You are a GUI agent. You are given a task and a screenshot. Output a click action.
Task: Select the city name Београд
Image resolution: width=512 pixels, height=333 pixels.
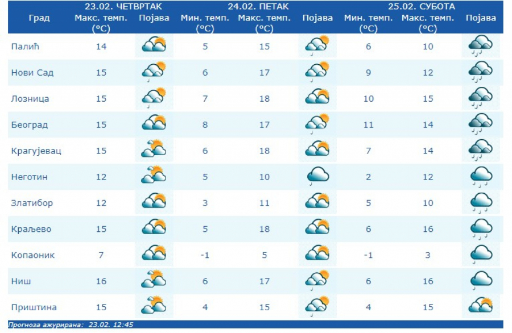[x=30, y=125]
